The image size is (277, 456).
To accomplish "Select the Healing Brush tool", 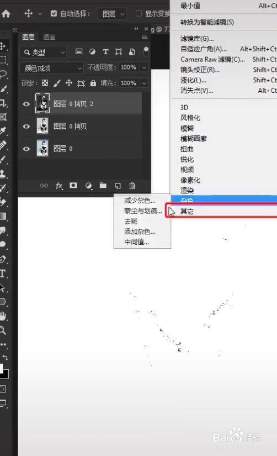I will (x=3, y=145).
